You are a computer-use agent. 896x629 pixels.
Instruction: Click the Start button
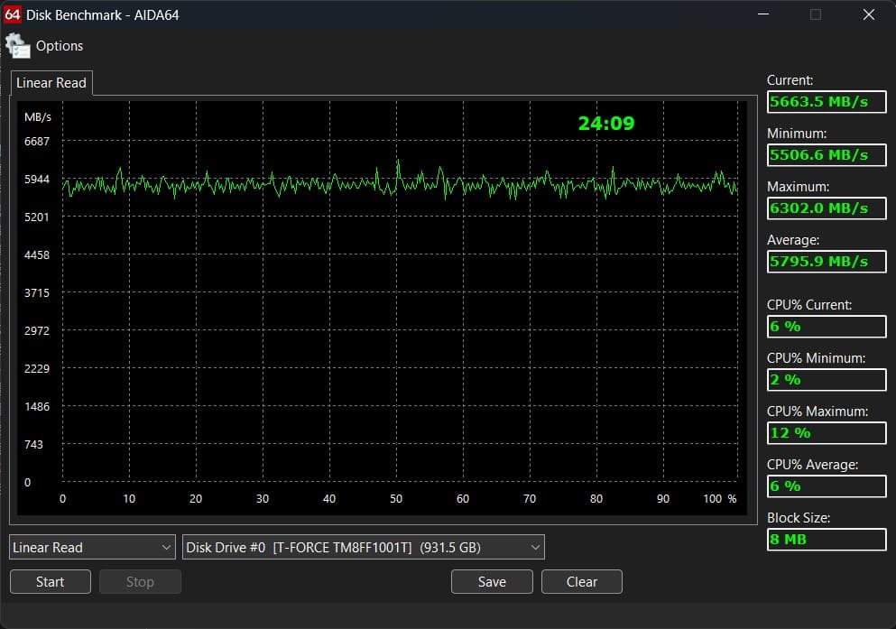tap(51, 581)
